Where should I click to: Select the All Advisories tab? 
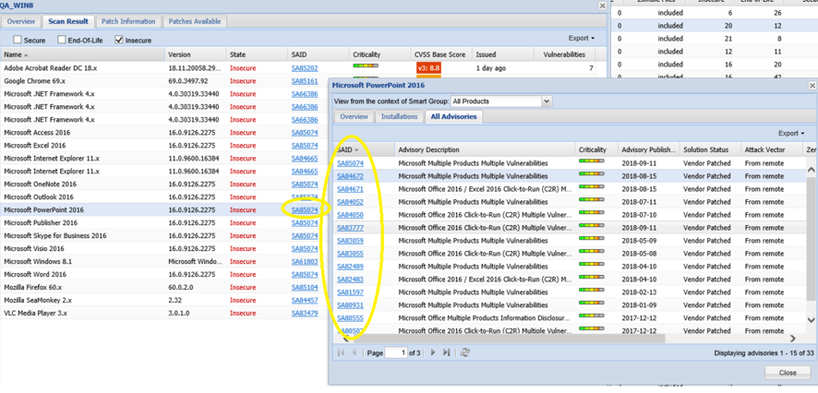point(454,117)
